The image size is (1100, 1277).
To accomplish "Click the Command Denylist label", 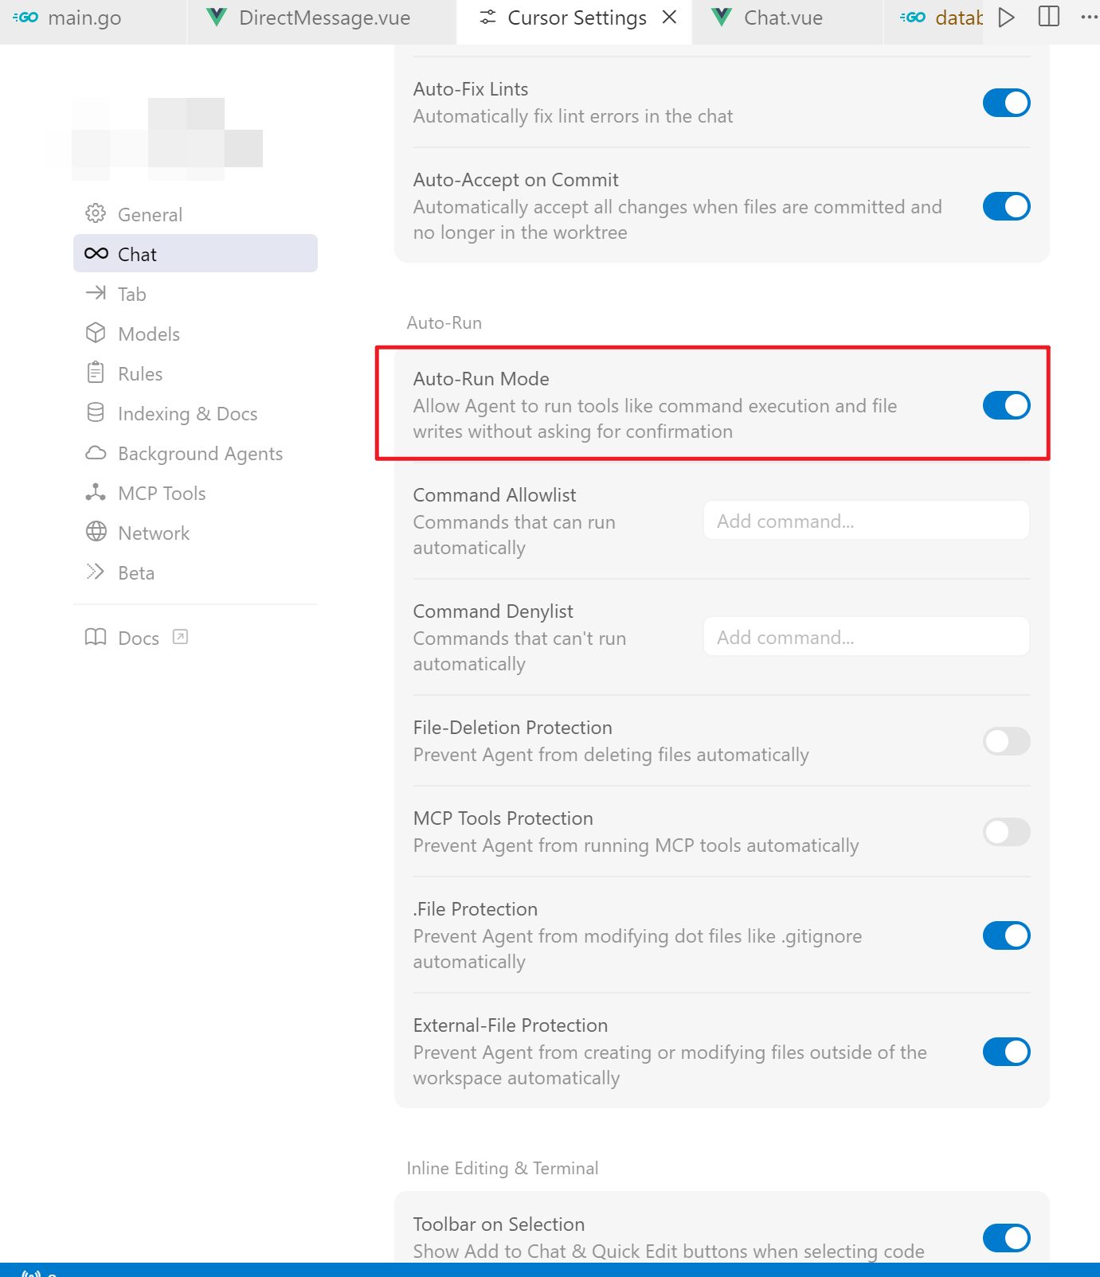I will 493,611.
